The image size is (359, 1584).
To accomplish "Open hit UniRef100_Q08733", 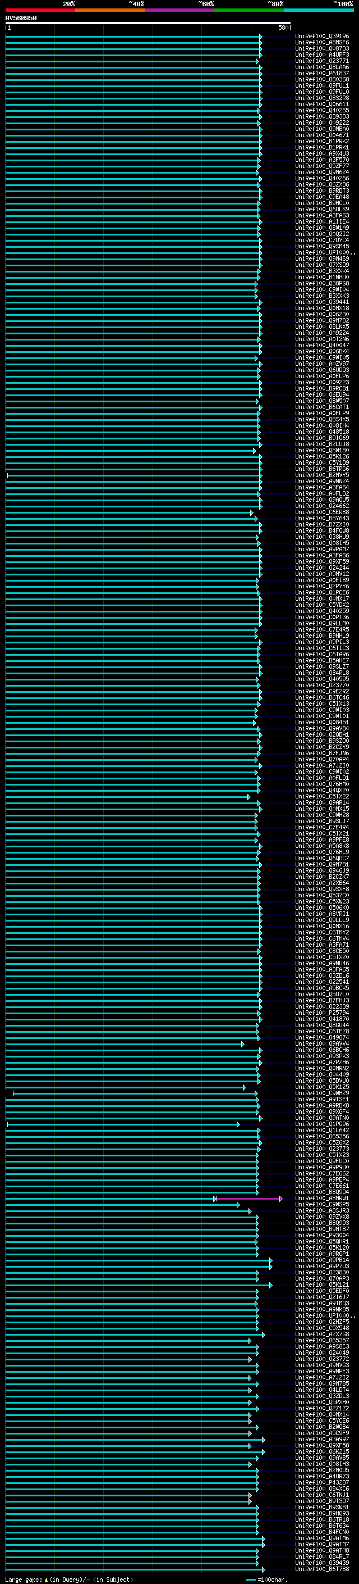I will 322,48.
